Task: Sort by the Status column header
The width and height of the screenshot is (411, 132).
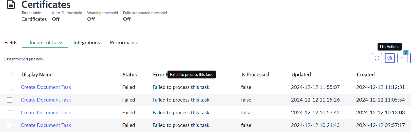Action: tap(129, 75)
